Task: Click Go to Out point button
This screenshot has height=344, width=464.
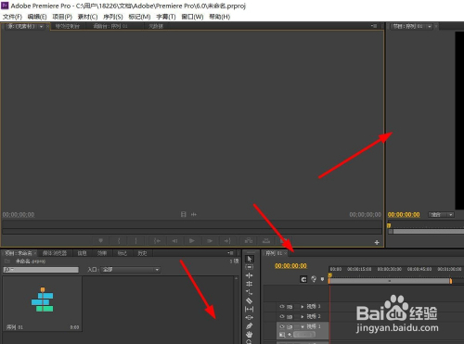Action: point(227,240)
